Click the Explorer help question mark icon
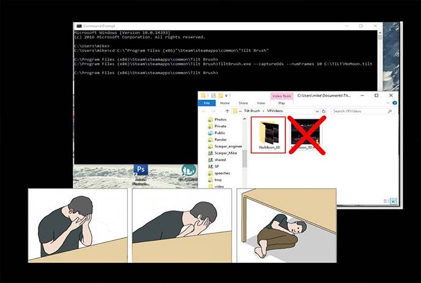The width and height of the screenshot is (421, 283). [x=393, y=103]
